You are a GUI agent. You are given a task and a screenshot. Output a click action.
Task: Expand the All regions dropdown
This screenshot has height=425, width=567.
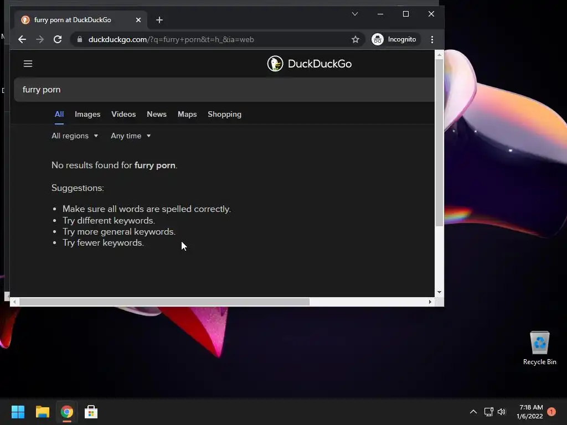click(75, 136)
